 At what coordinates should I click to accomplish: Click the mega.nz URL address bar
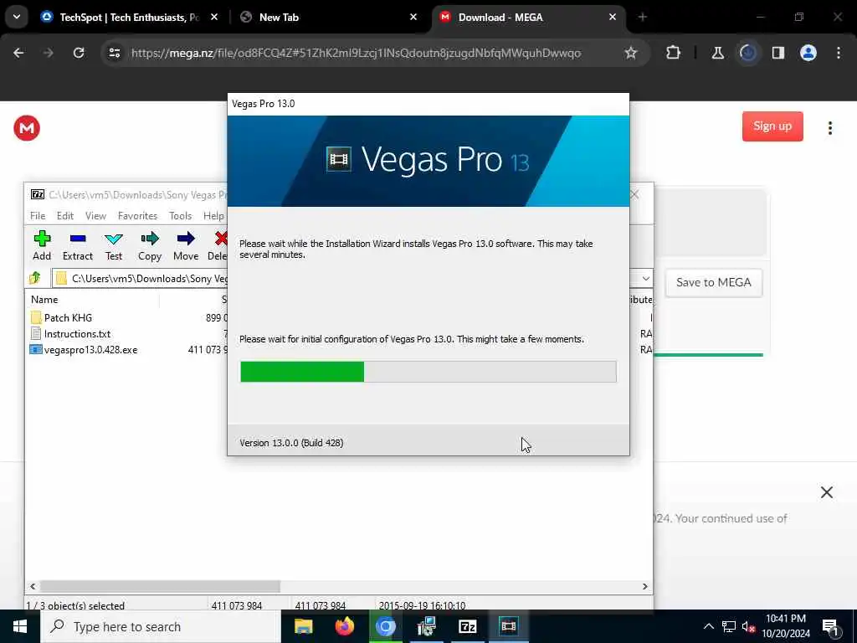[356, 53]
